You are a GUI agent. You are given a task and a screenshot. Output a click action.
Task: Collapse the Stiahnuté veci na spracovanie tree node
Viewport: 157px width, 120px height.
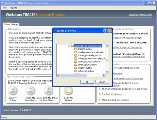(69, 46)
